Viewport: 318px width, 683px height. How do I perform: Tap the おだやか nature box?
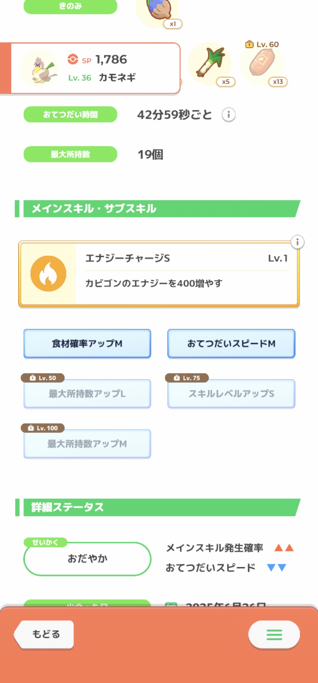click(87, 559)
